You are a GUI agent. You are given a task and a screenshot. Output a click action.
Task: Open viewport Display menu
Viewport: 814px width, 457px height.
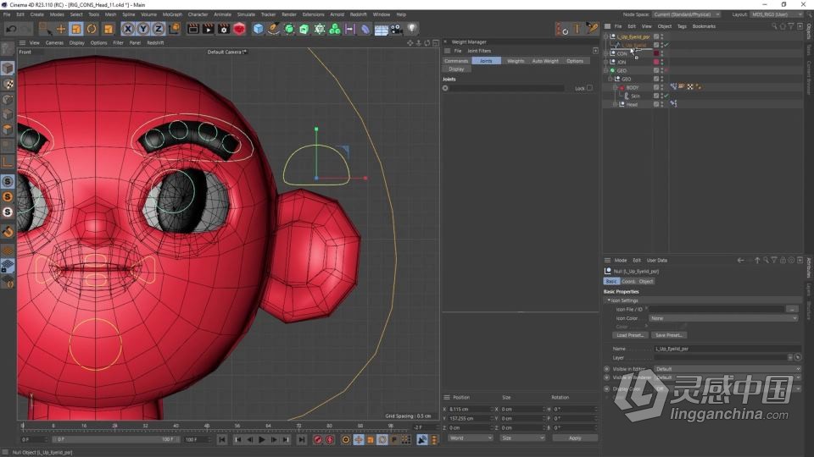[77, 43]
